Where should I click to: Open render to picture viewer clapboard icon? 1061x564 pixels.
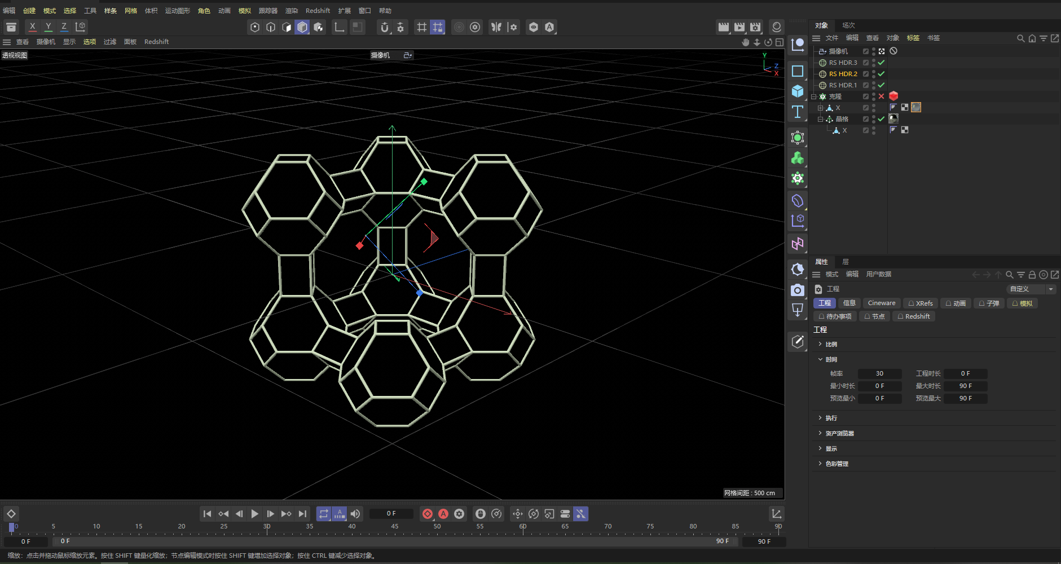click(739, 27)
